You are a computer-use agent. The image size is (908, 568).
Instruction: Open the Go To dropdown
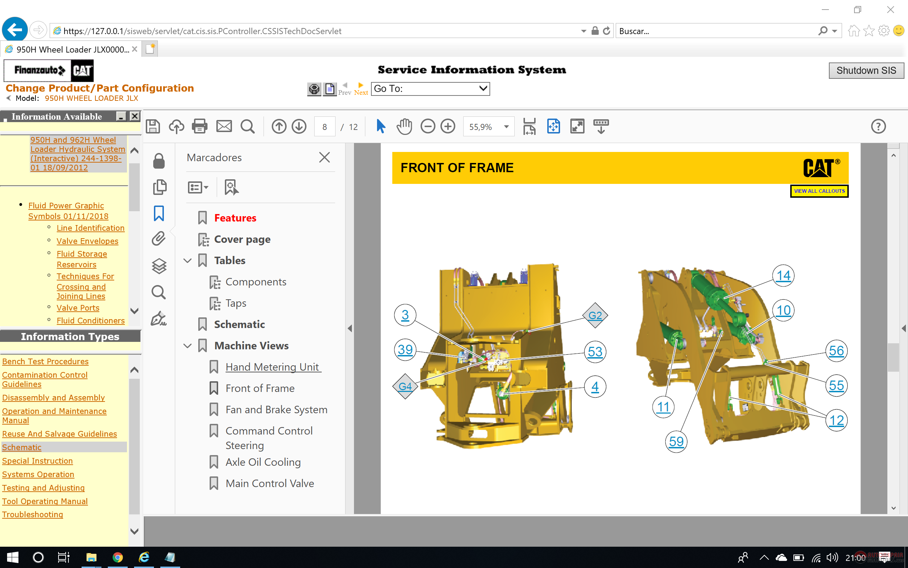click(430, 89)
